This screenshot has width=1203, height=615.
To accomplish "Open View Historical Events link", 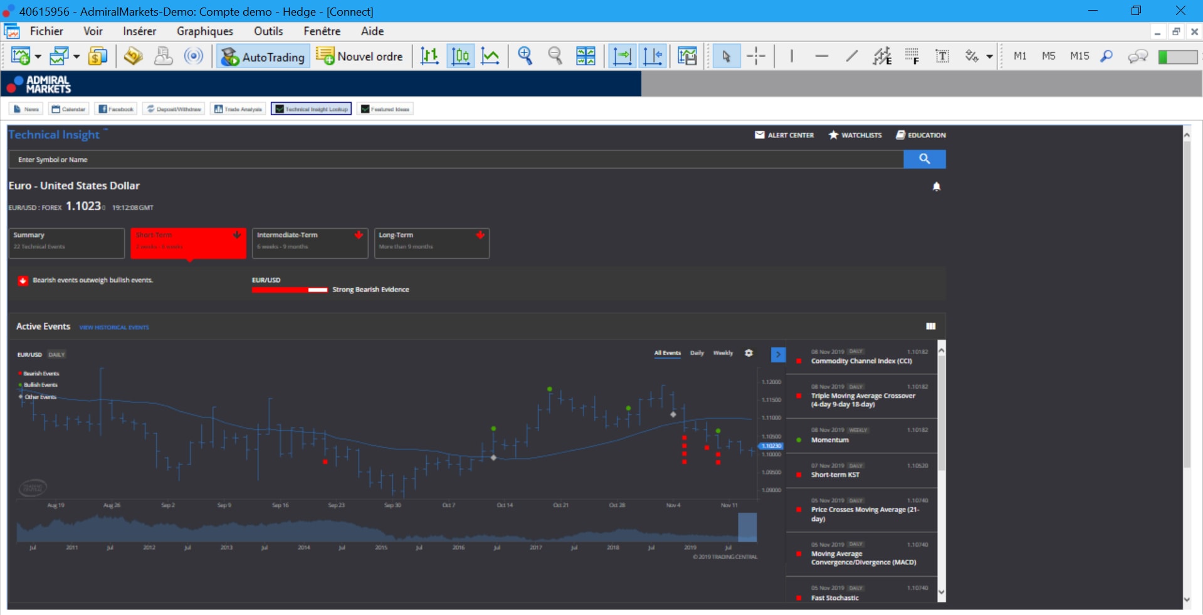I will tap(114, 327).
